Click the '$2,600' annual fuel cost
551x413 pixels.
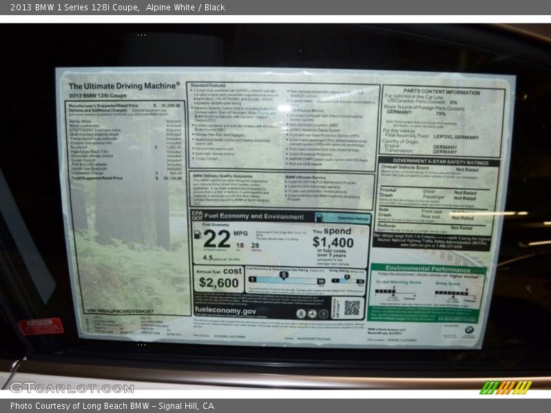(x=218, y=283)
